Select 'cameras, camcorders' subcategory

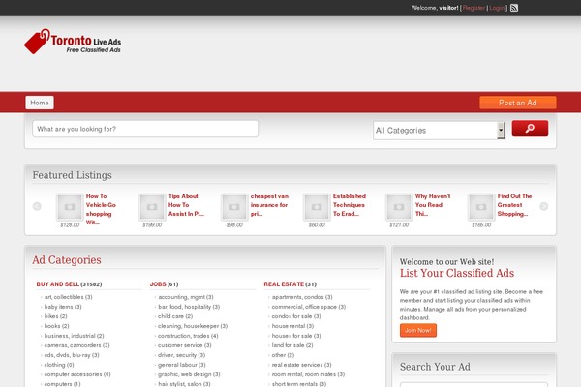pos(73,345)
